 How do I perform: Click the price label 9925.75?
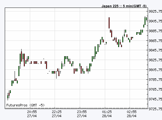tap(155, 11)
